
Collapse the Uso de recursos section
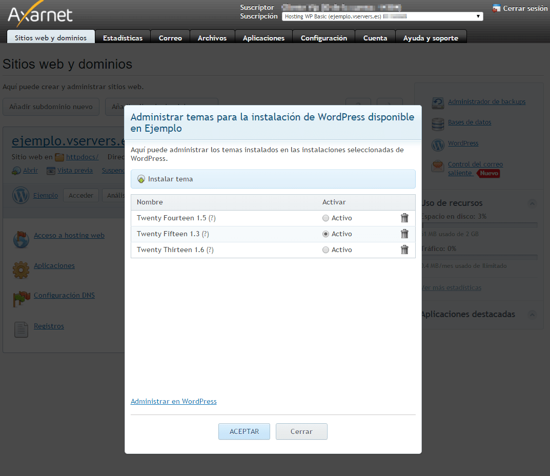pyautogui.click(x=532, y=203)
